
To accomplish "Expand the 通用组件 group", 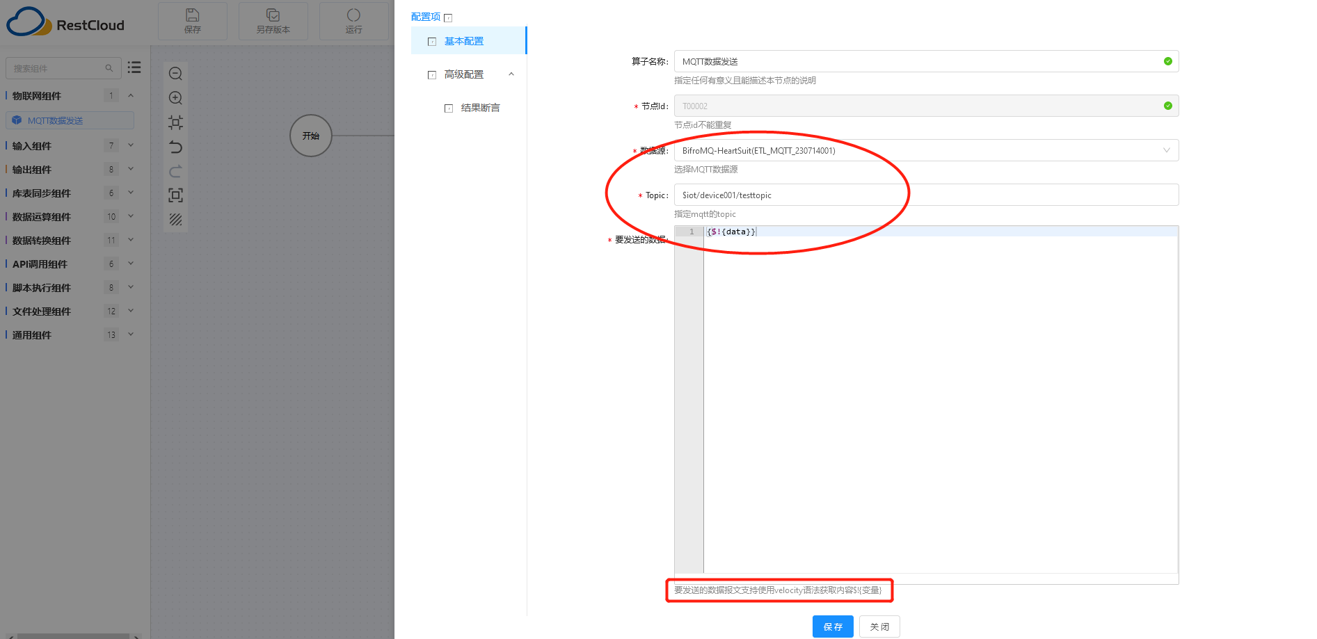I will pos(131,334).
